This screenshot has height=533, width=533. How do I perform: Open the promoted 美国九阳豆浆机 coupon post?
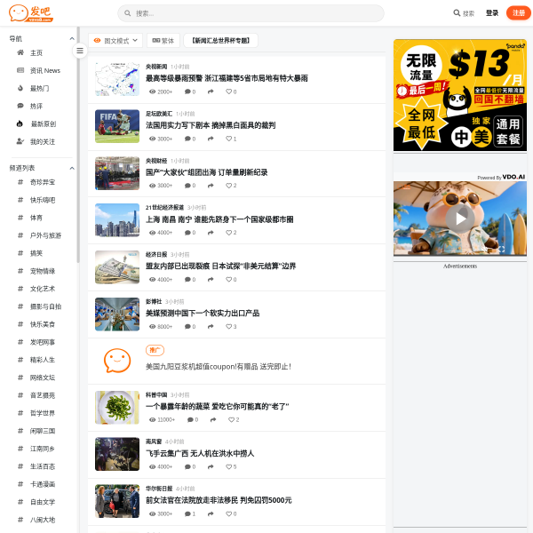click(x=219, y=367)
